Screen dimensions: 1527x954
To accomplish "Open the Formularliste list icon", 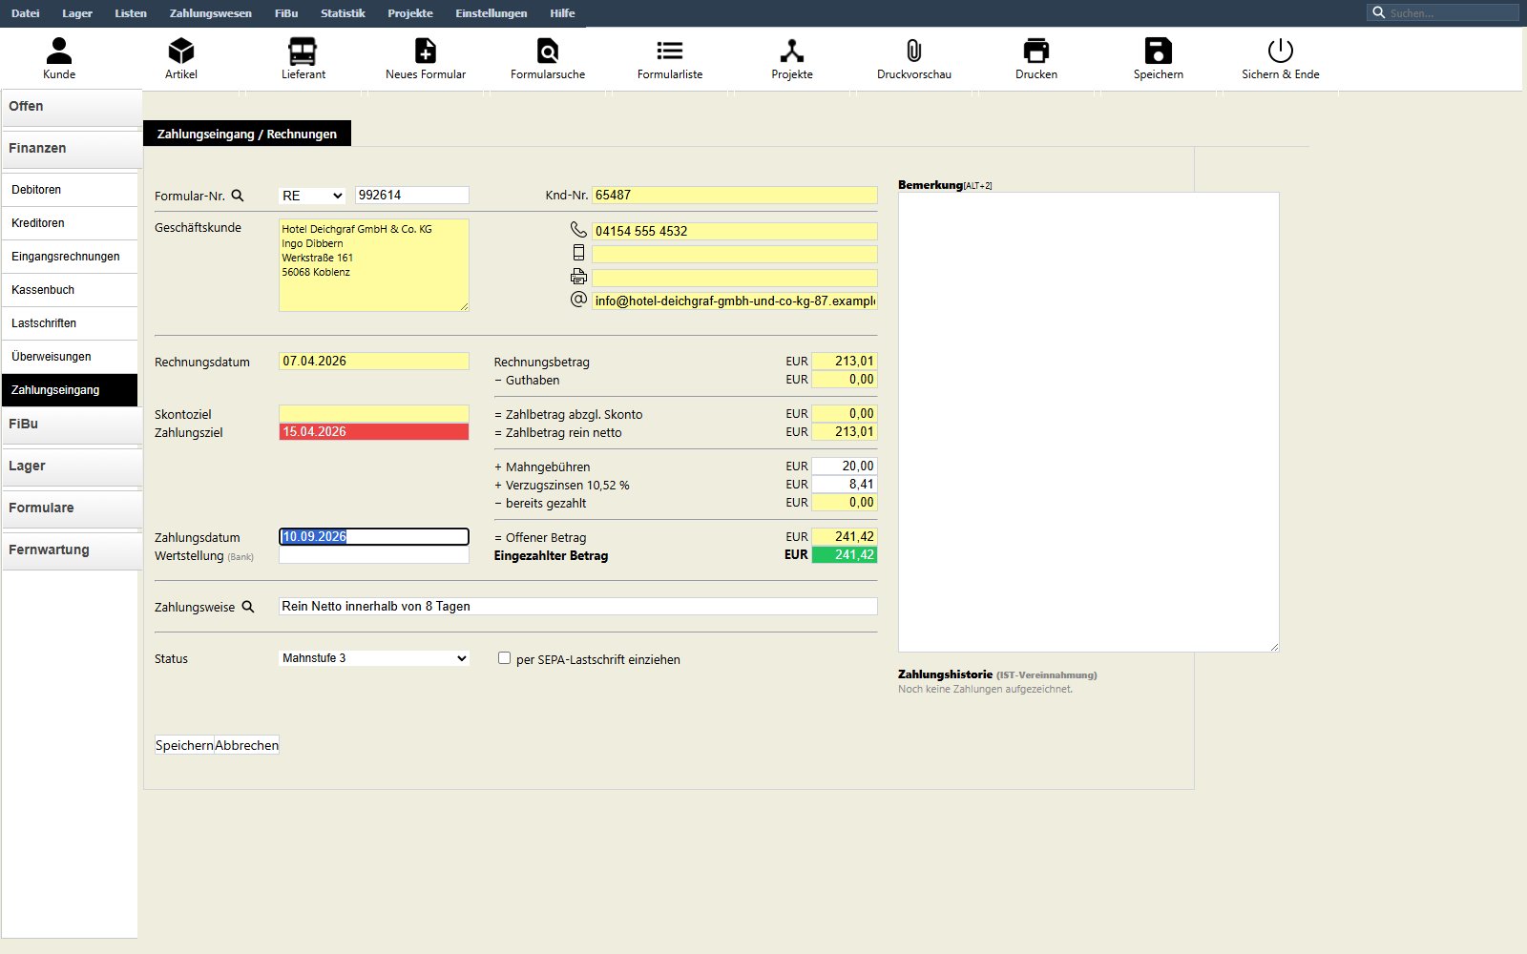I will [x=670, y=51].
